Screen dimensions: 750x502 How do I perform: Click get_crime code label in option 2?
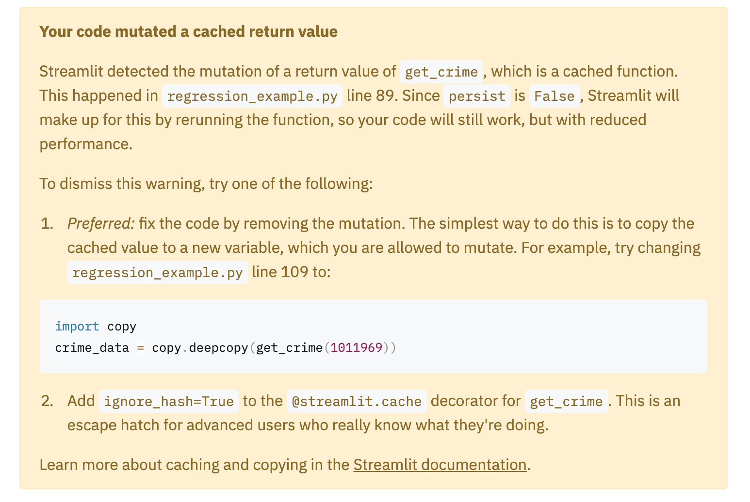tap(566, 401)
